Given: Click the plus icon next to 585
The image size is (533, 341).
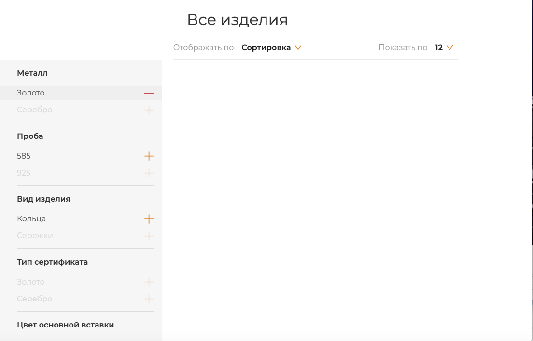Looking at the screenshot, I should pos(149,156).
